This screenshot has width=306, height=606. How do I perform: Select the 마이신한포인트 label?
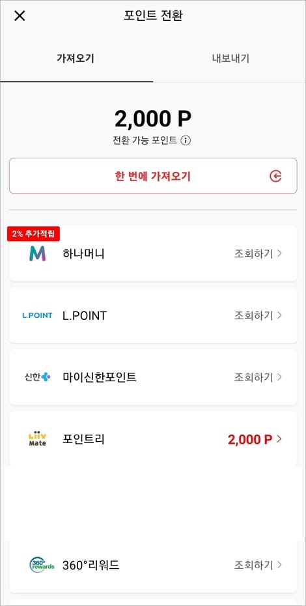pyautogui.click(x=100, y=377)
